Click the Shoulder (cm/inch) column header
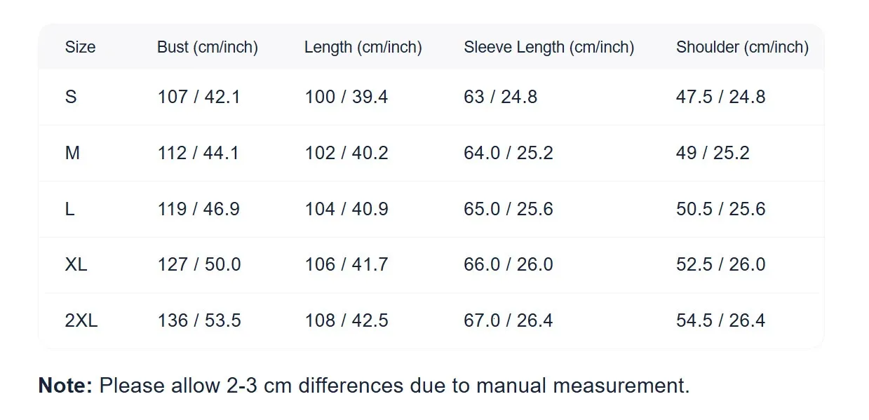The width and height of the screenshot is (869, 420). click(742, 48)
